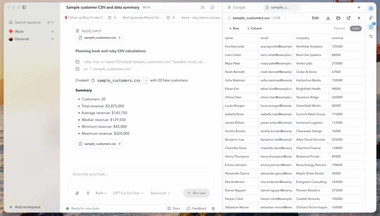This screenshot has height=216, width=380.
Task: Click the Save button
Action: [355, 28]
